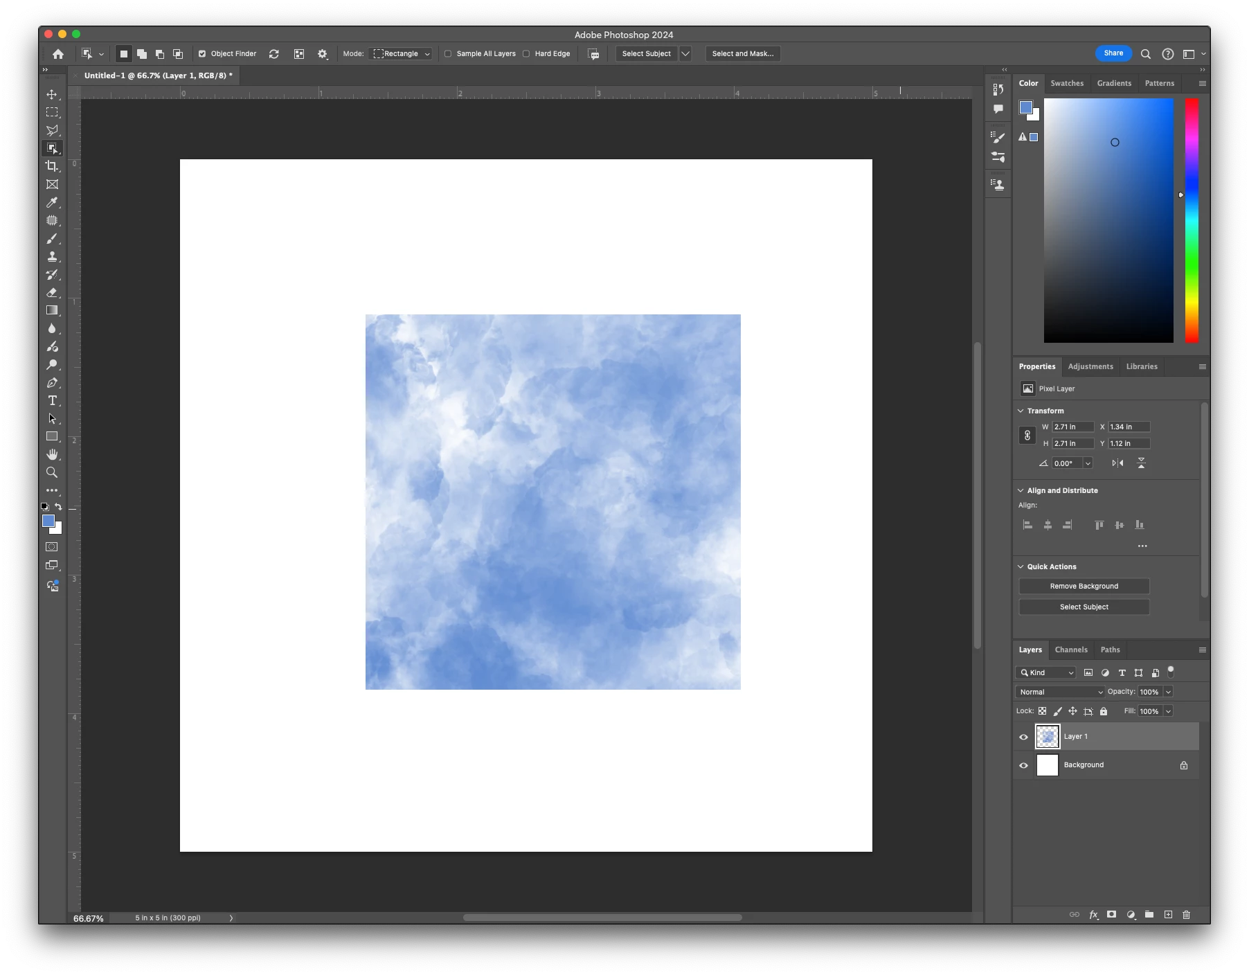Click foreground color swatch in toolbar
The image size is (1249, 975).
[x=48, y=521]
